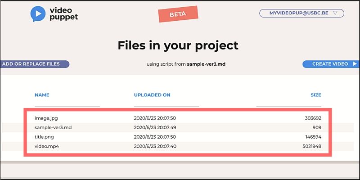Click the Create Video button
Screen dimensions: 360x180
[331, 64]
